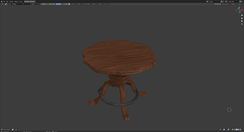Adjust the Radius slider
Image resolution: width=244 pixels, height=132 pixels.
pyautogui.click(x=47, y=4)
